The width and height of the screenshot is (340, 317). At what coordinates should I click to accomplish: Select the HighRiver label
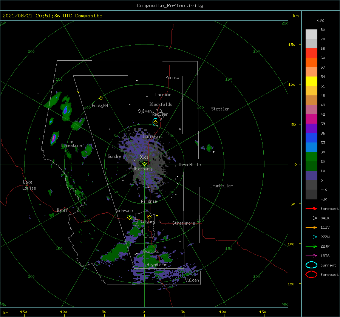[157, 265]
